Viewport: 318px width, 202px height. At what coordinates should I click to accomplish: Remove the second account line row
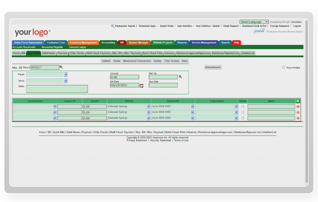tap(298, 112)
